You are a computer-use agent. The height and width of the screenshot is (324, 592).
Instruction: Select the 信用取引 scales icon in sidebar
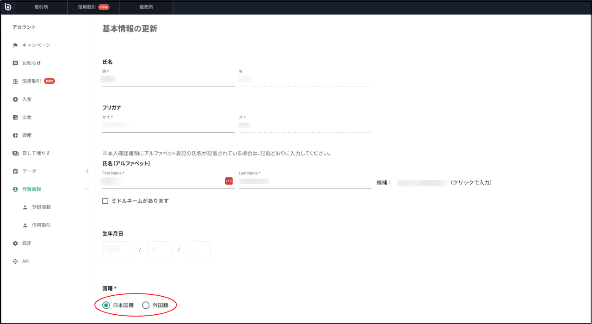pos(15,81)
